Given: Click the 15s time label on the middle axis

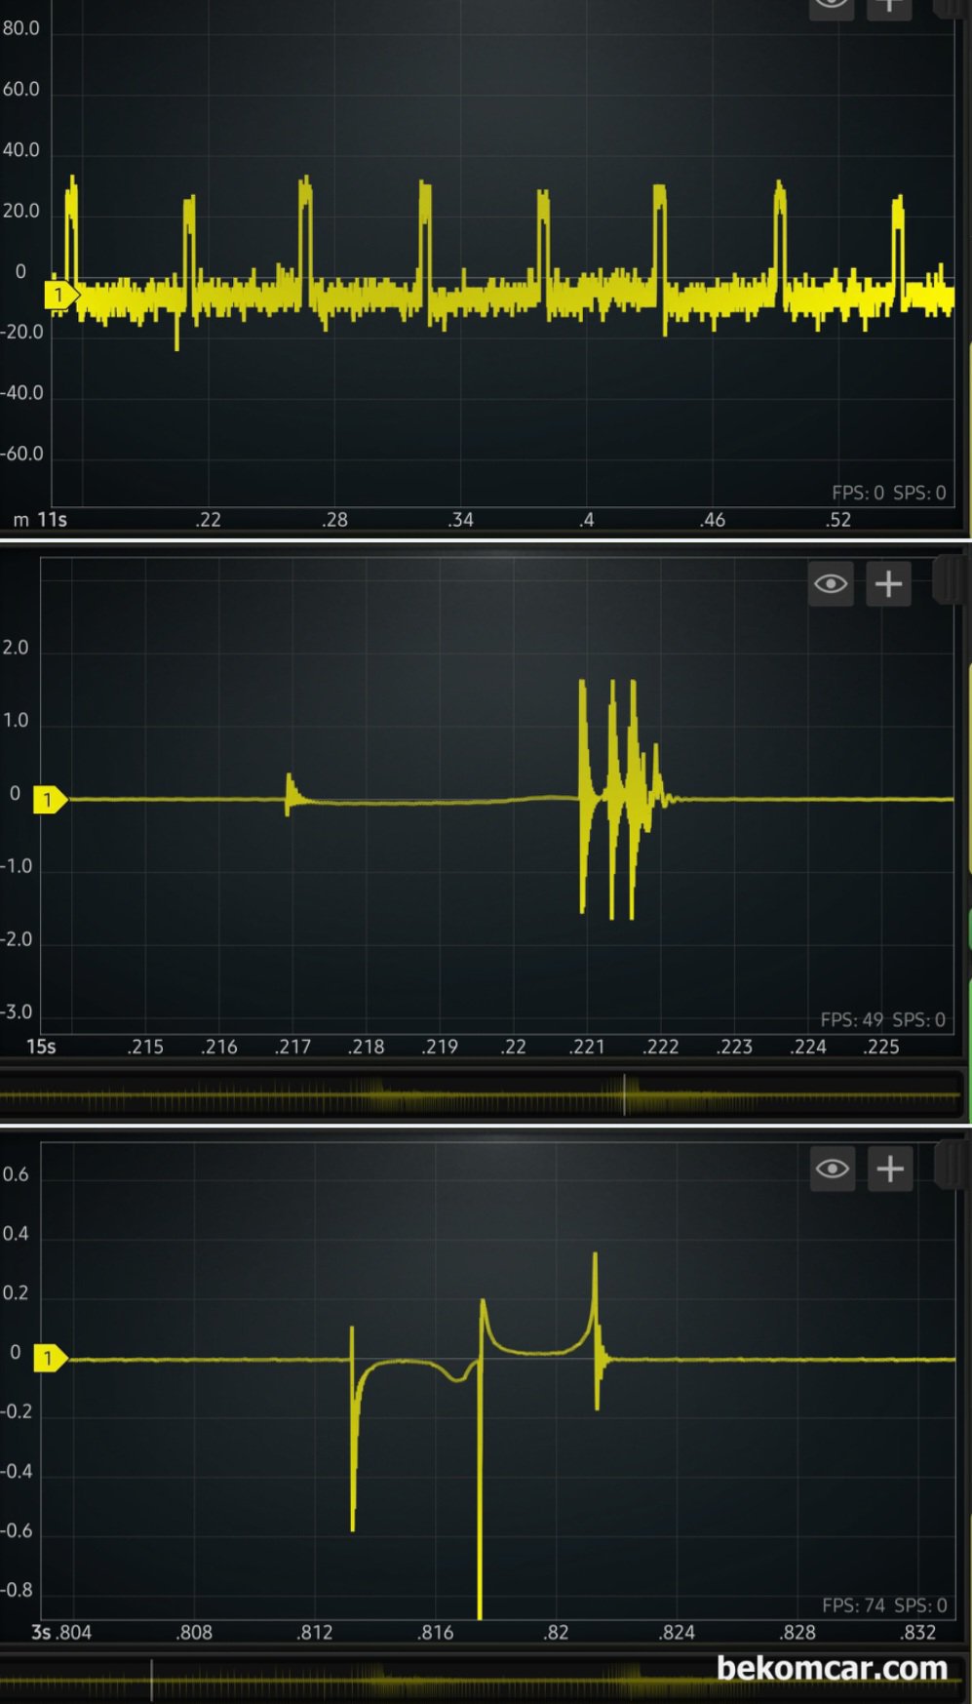Looking at the screenshot, I should 41,1047.
